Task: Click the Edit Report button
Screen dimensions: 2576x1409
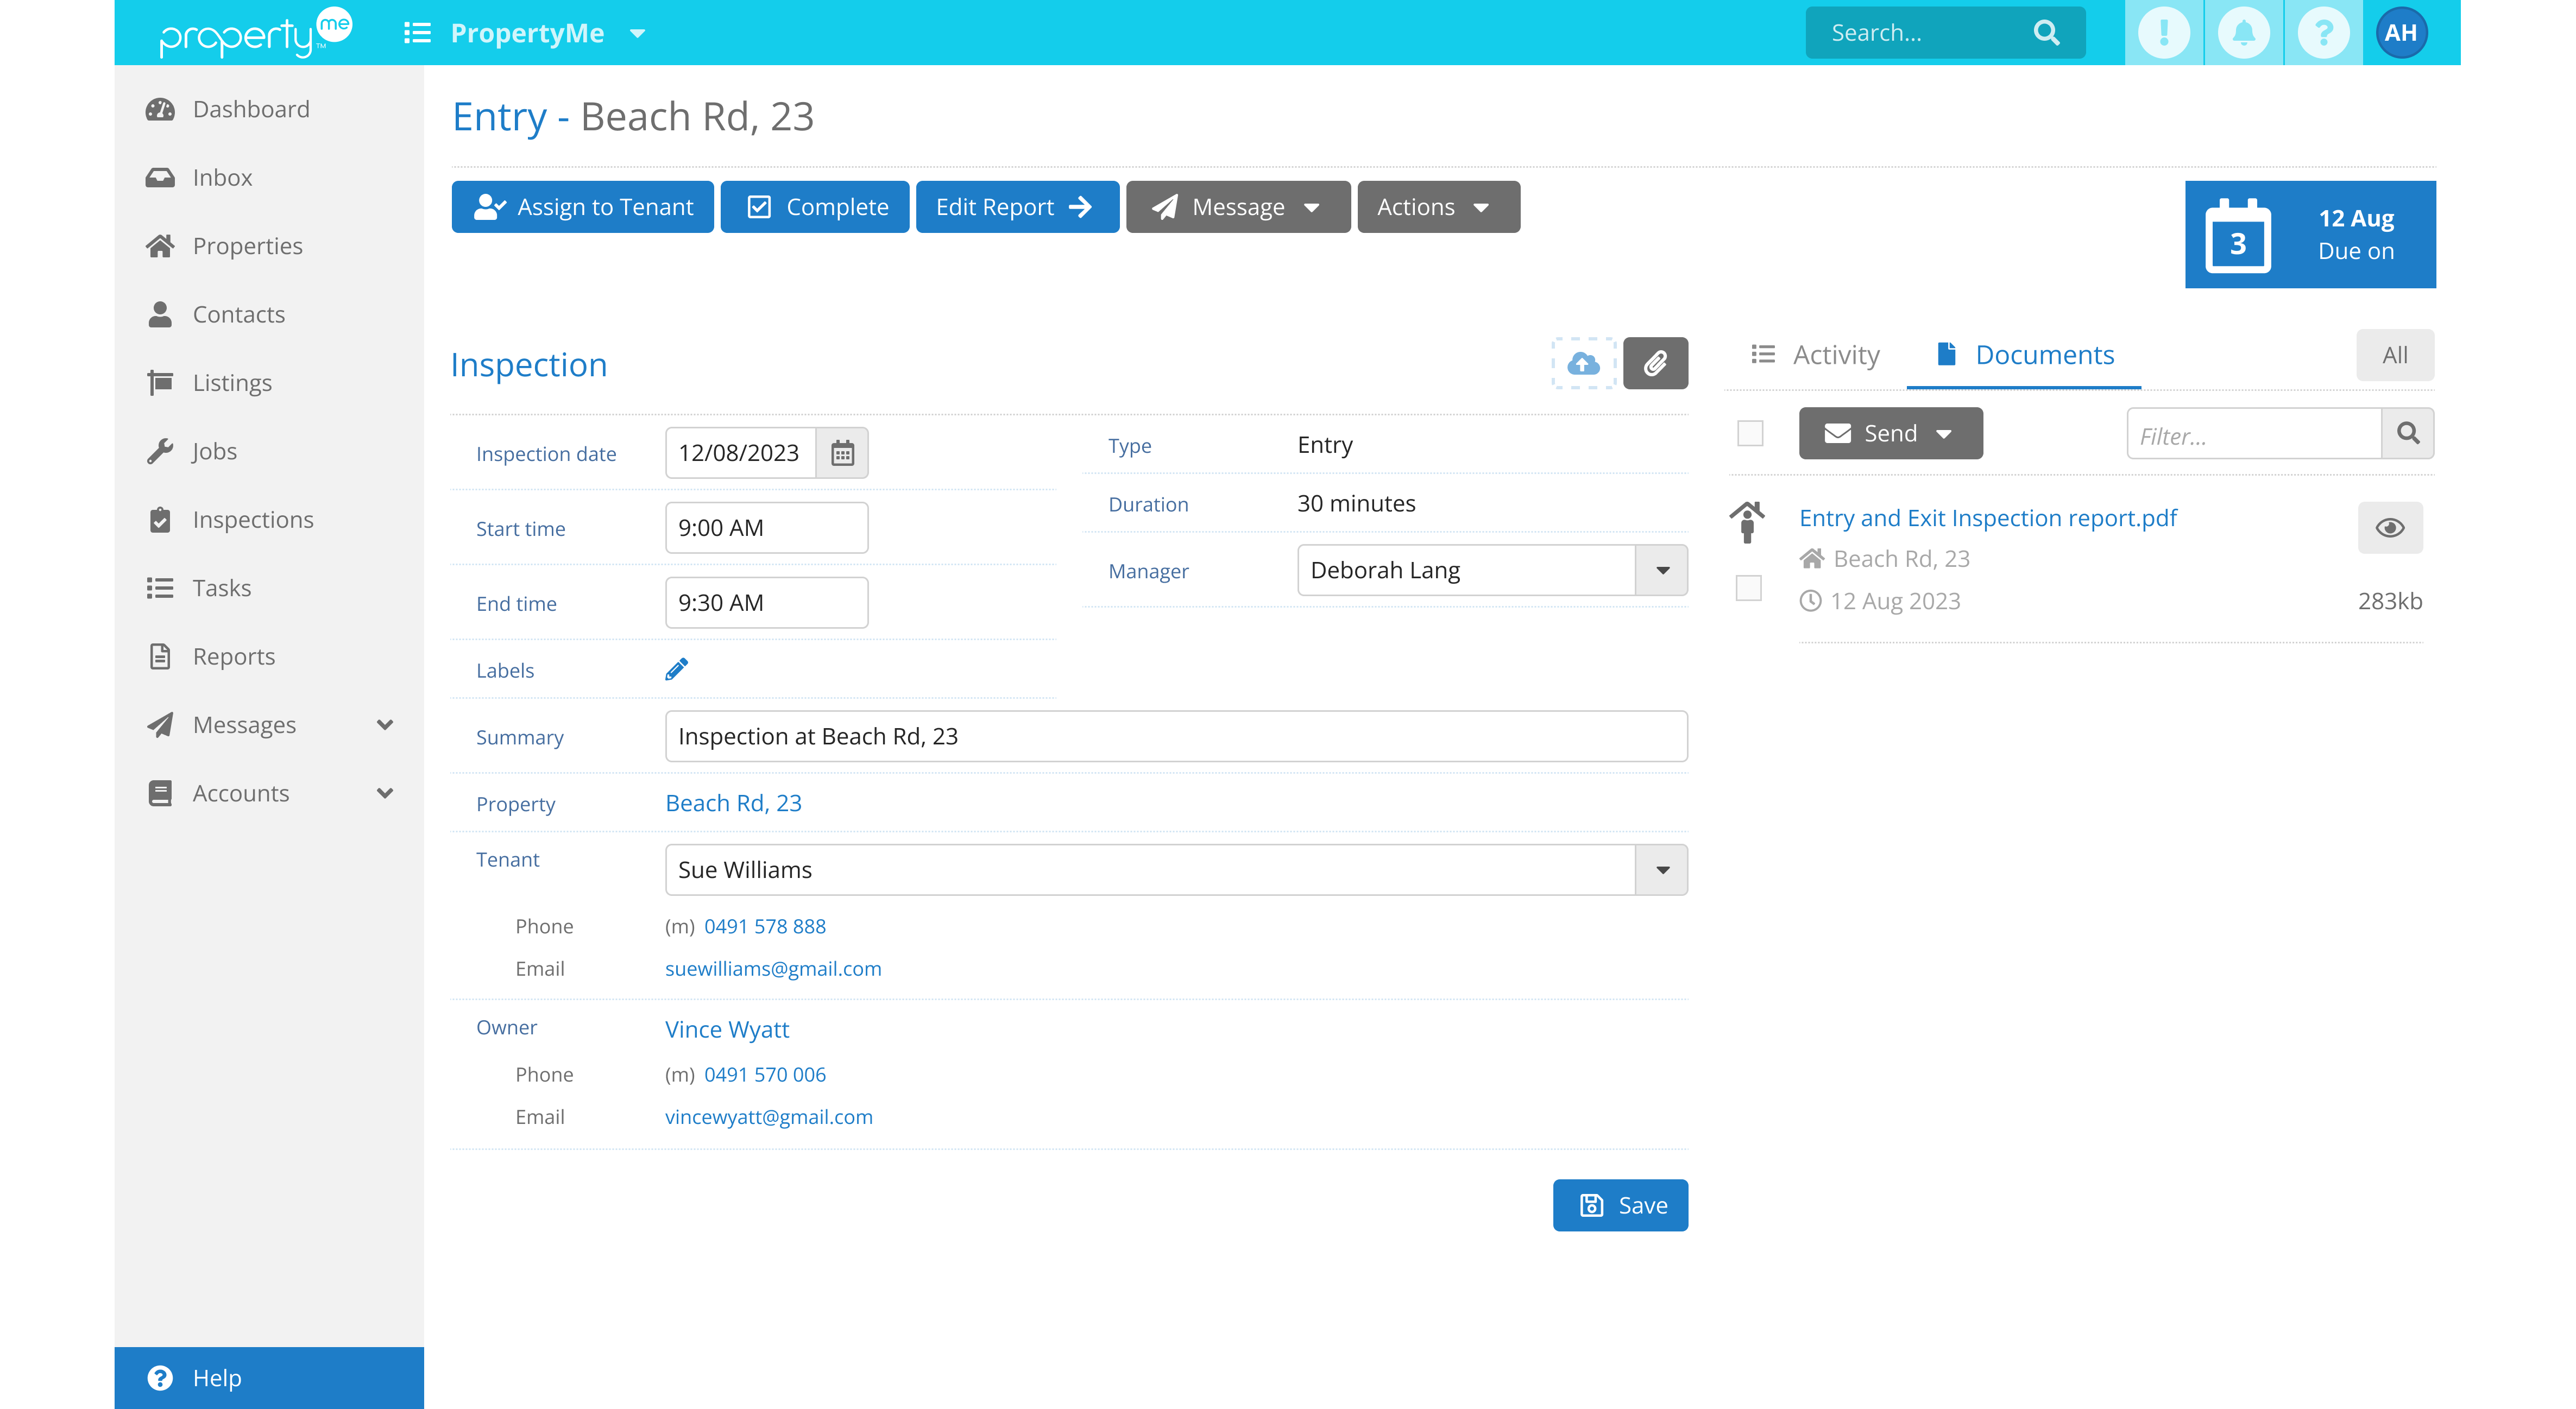Action: point(1017,207)
